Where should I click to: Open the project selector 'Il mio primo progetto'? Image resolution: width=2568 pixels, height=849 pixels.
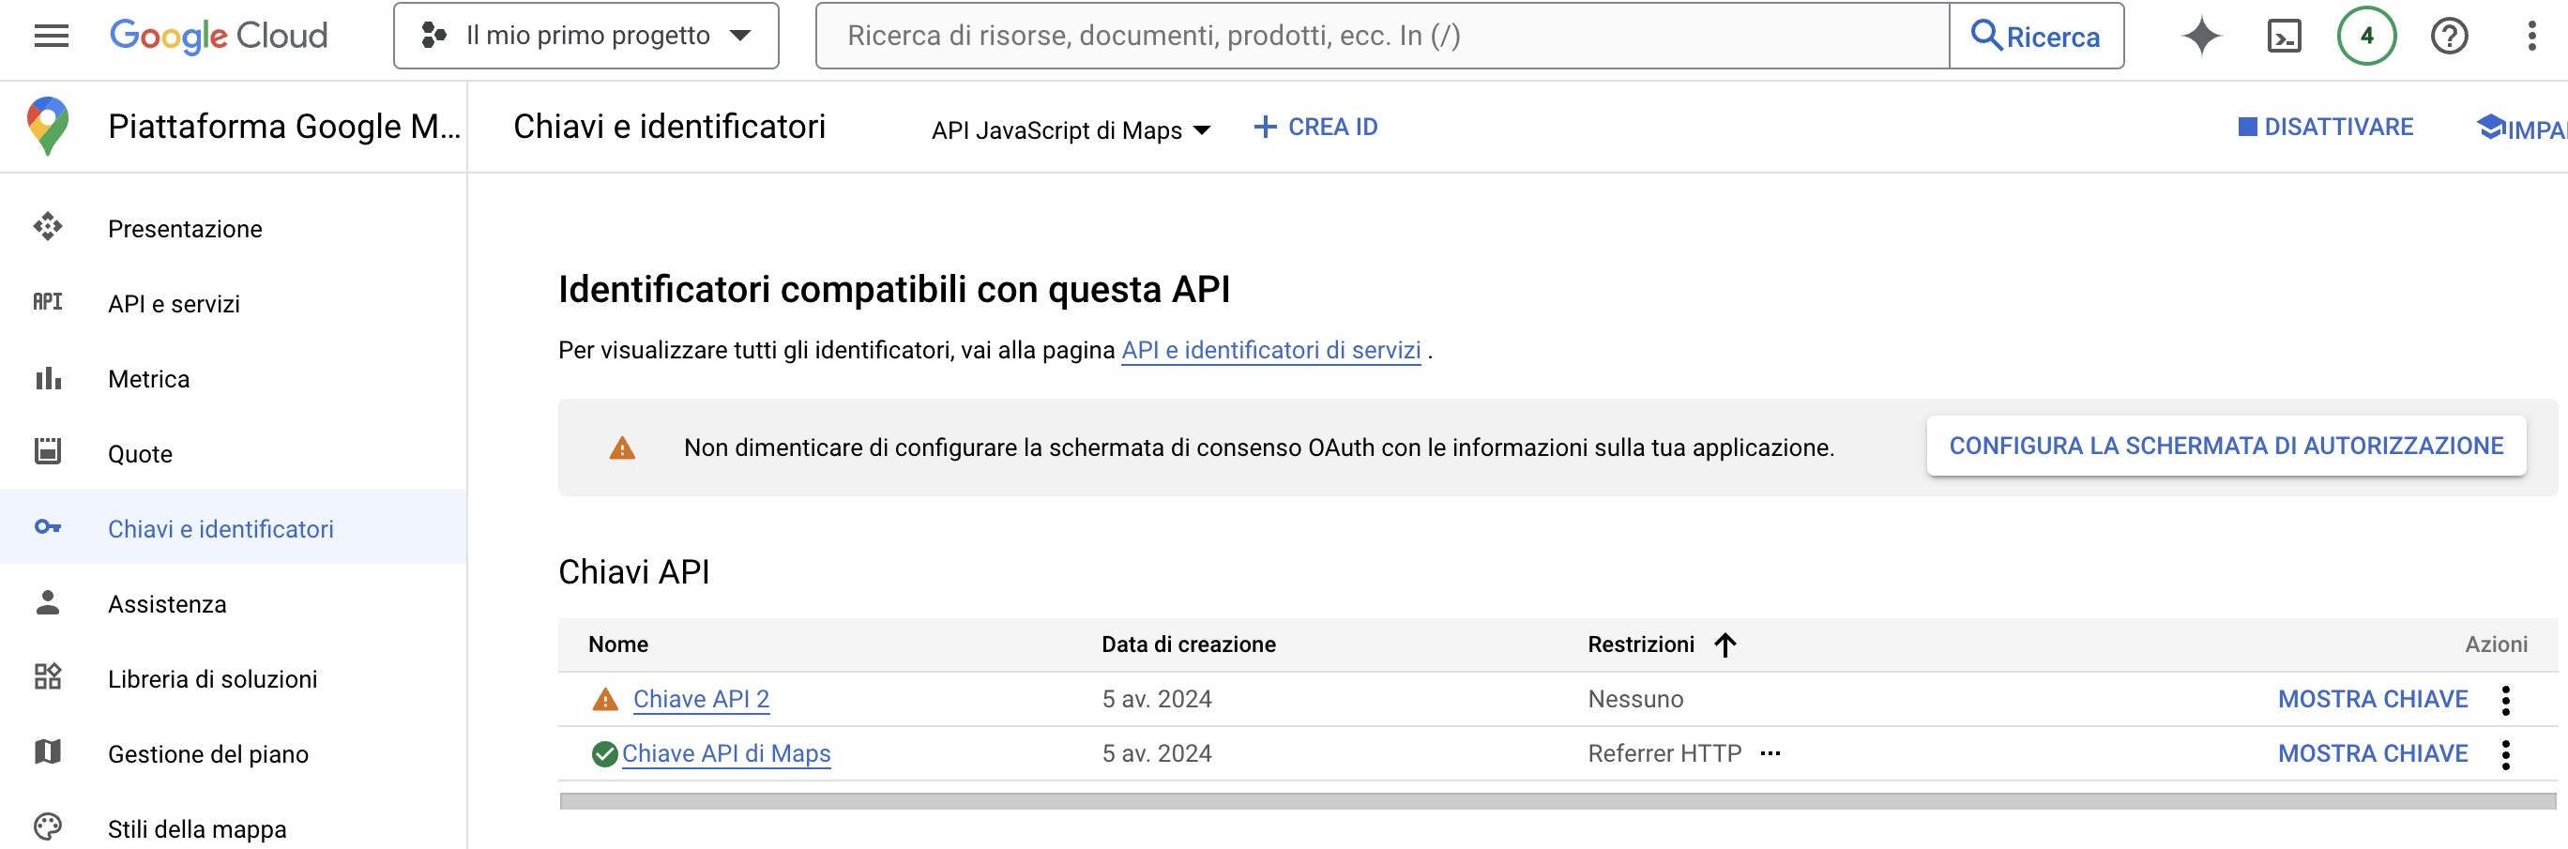[x=585, y=36]
